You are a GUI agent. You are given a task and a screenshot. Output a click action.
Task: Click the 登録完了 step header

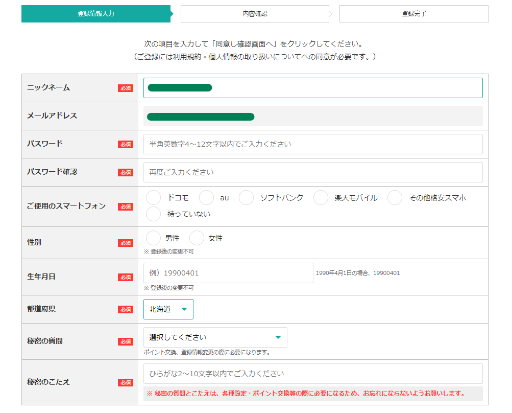[x=414, y=14]
